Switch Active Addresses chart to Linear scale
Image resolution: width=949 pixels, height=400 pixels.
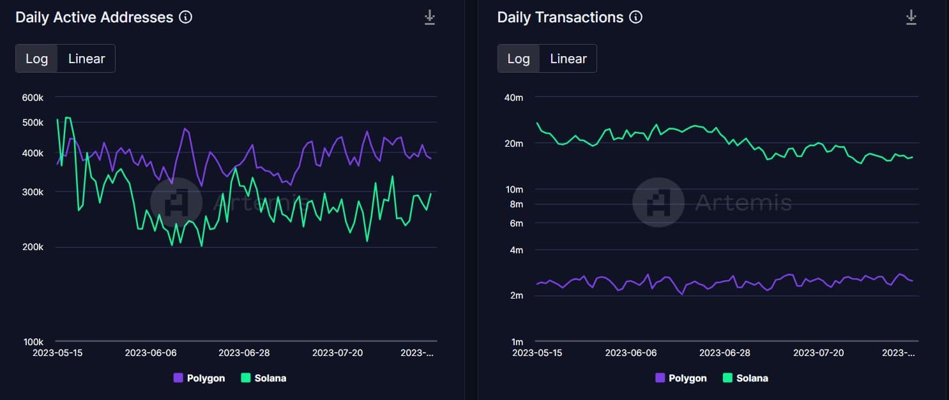coord(86,59)
